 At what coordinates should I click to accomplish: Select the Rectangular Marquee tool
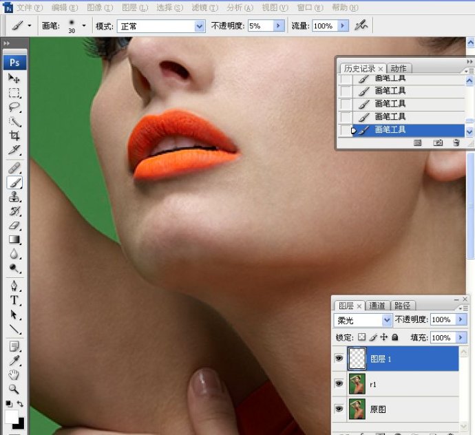point(14,93)
